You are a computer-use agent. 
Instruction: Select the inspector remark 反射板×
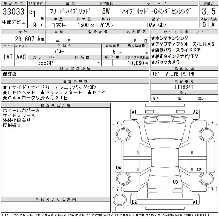coord(12,125)
